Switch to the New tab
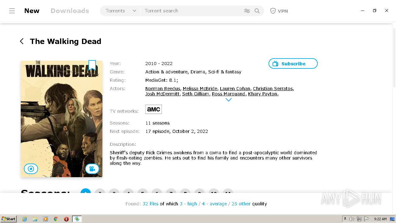The width and height of the screenshot is (396, 223). (32, 11)
